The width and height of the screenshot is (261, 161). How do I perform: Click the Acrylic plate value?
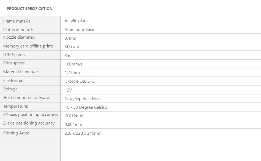[76, 21]
